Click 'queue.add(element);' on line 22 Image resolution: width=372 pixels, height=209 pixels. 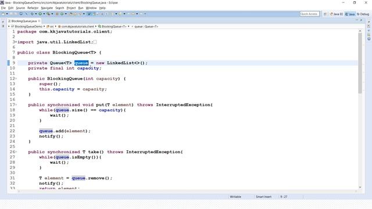[65, 131]
